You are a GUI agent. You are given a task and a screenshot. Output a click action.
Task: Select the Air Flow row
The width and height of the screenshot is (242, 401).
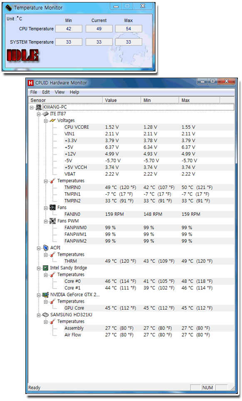(x=149, y=335)
